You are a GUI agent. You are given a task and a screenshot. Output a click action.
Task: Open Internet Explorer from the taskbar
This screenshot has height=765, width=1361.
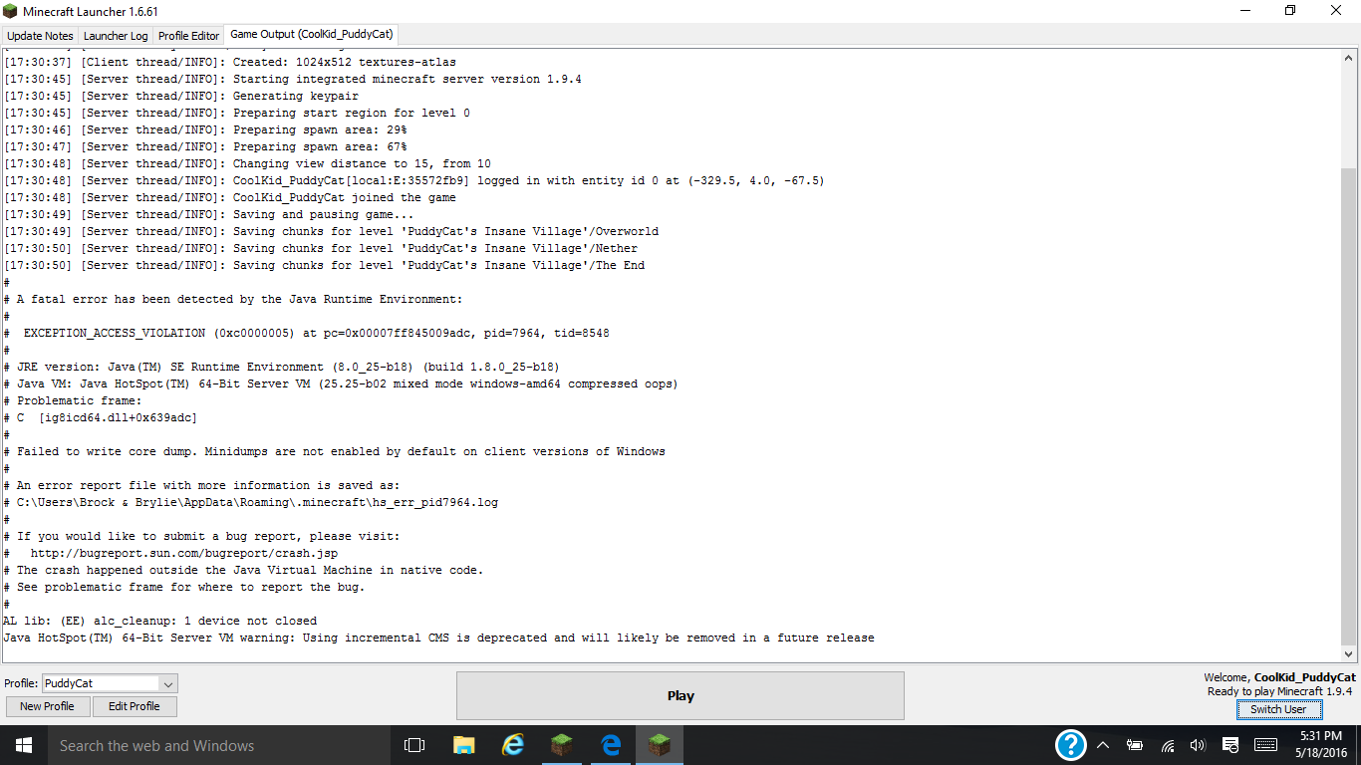pos(513,745)
